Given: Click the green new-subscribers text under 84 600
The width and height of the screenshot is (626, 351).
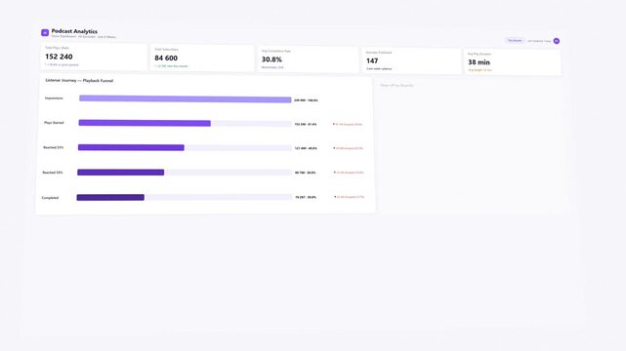Looking at the screenshot, I should (x=171, y=66).
